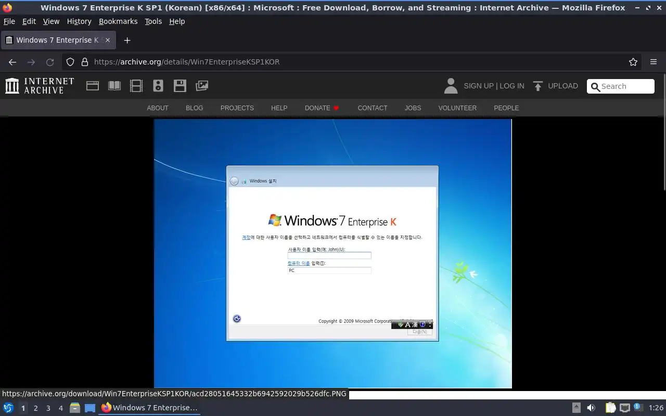Open the Web (Wayback) media icon
Screen dimensions: 666x416
pos(93,86)
